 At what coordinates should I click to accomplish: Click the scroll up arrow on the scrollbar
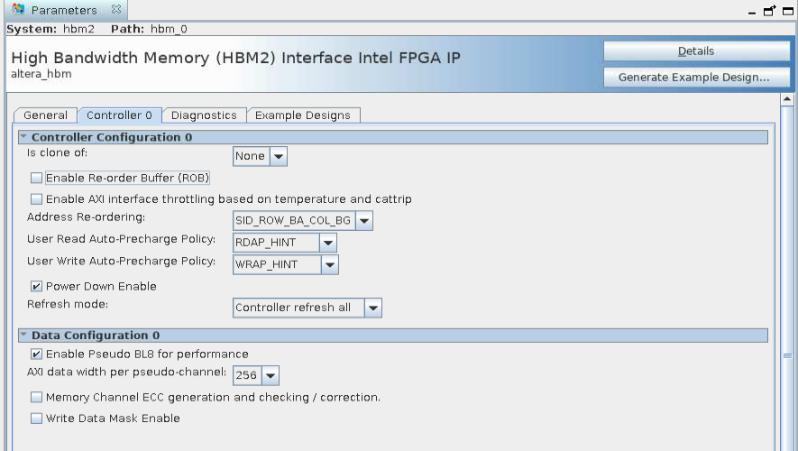click(787, 98)
